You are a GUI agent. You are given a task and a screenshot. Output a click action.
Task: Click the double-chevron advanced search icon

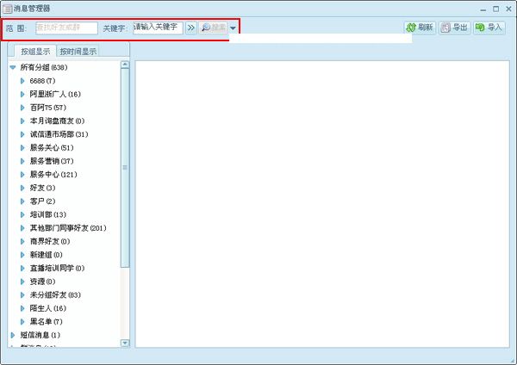tap(191, 28)
